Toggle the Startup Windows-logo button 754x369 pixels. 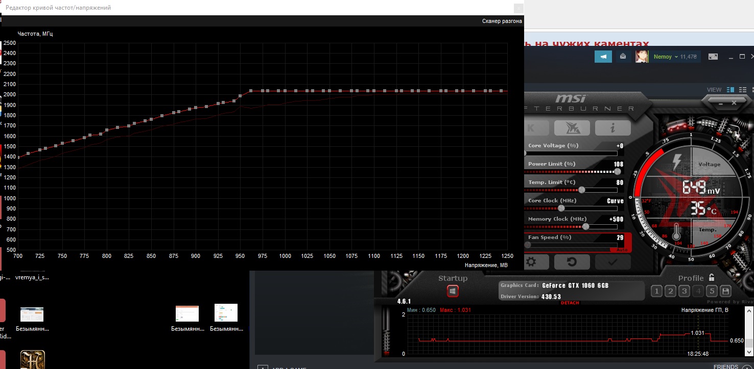[x=453, y=291]
